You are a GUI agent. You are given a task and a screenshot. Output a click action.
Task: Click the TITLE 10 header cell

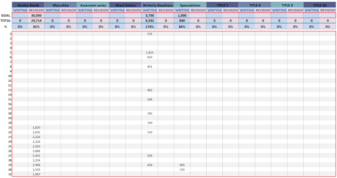[319, 5]
